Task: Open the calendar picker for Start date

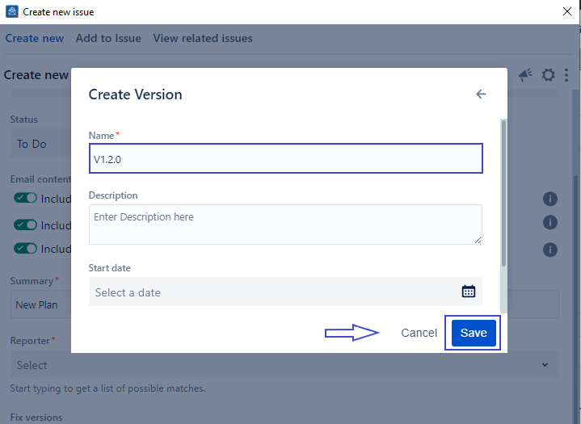Action: (x=468, y=292)
